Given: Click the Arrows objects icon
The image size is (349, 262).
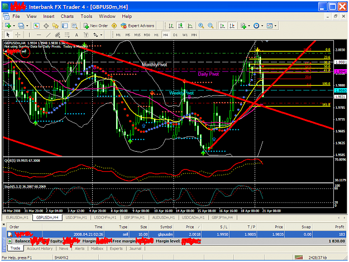Looking at the screenshot, I should pyautogui.click(x=95, y=35).
